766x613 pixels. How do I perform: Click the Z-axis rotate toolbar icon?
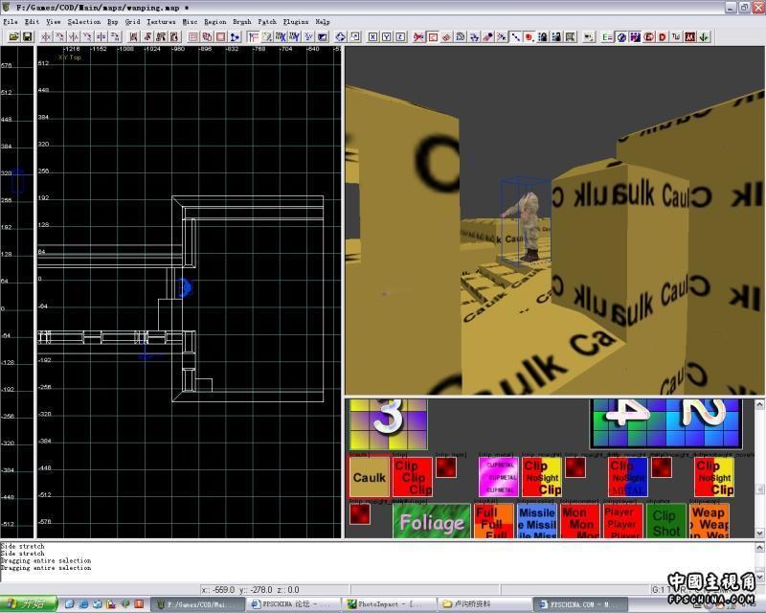click(x=115, y=36)
